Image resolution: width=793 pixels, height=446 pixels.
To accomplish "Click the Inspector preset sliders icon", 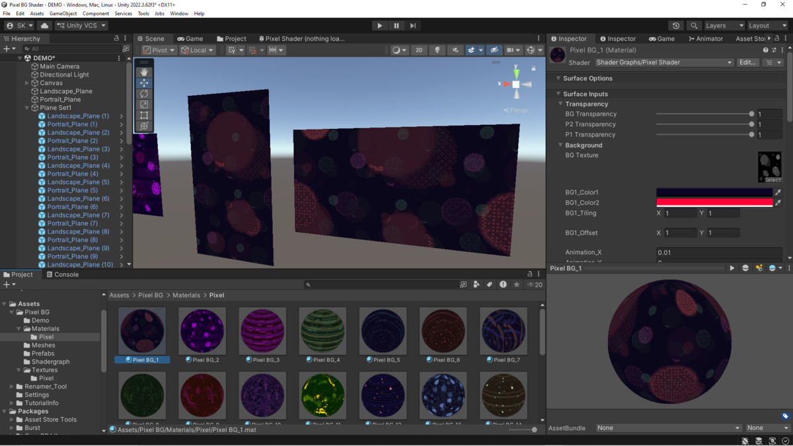I will [774, 50].
